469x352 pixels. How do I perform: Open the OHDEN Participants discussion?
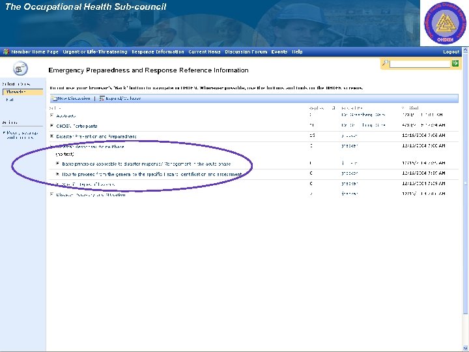click(x=77, y=126)
